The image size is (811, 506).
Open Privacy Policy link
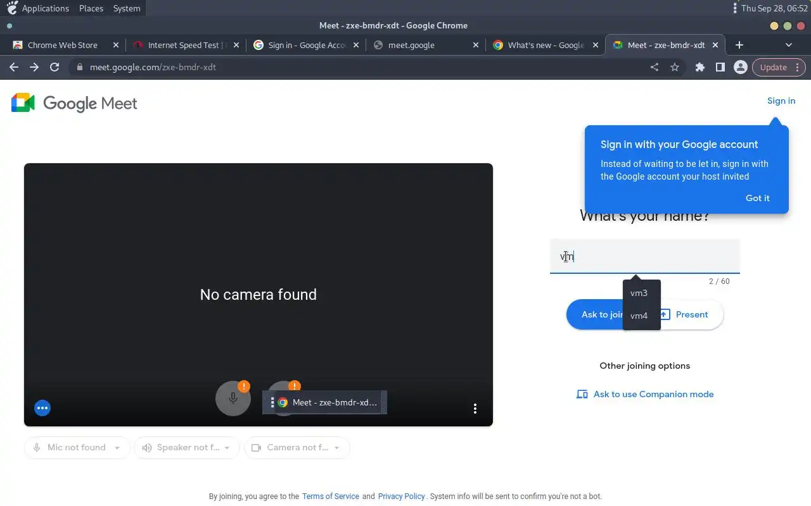pos(401,497)
